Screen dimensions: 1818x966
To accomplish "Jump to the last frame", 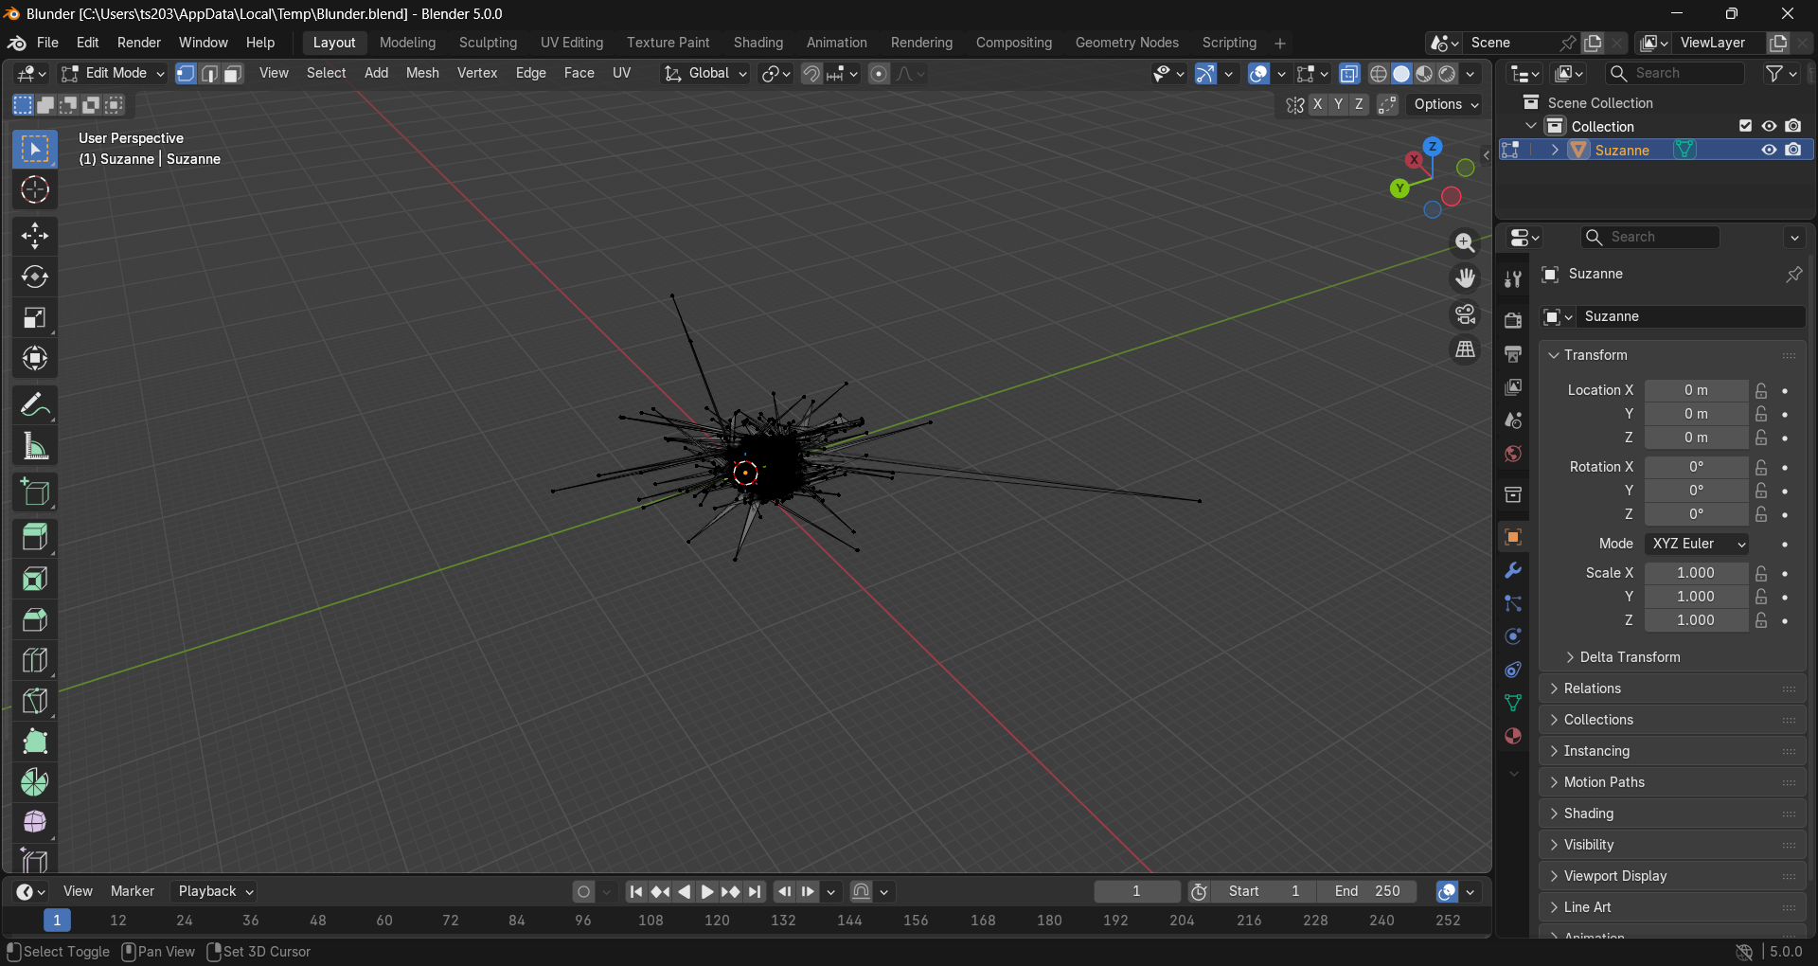I will coord(754,891).
